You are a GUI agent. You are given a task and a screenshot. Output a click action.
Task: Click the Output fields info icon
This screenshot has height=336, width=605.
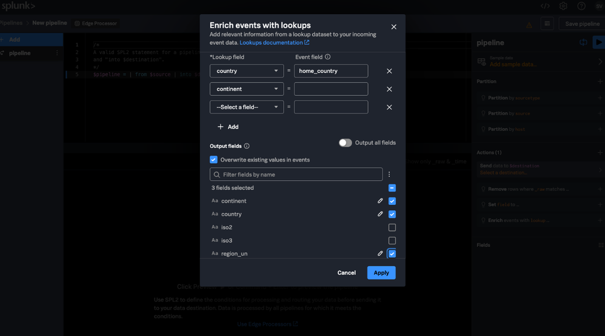(x=247, y=146)
